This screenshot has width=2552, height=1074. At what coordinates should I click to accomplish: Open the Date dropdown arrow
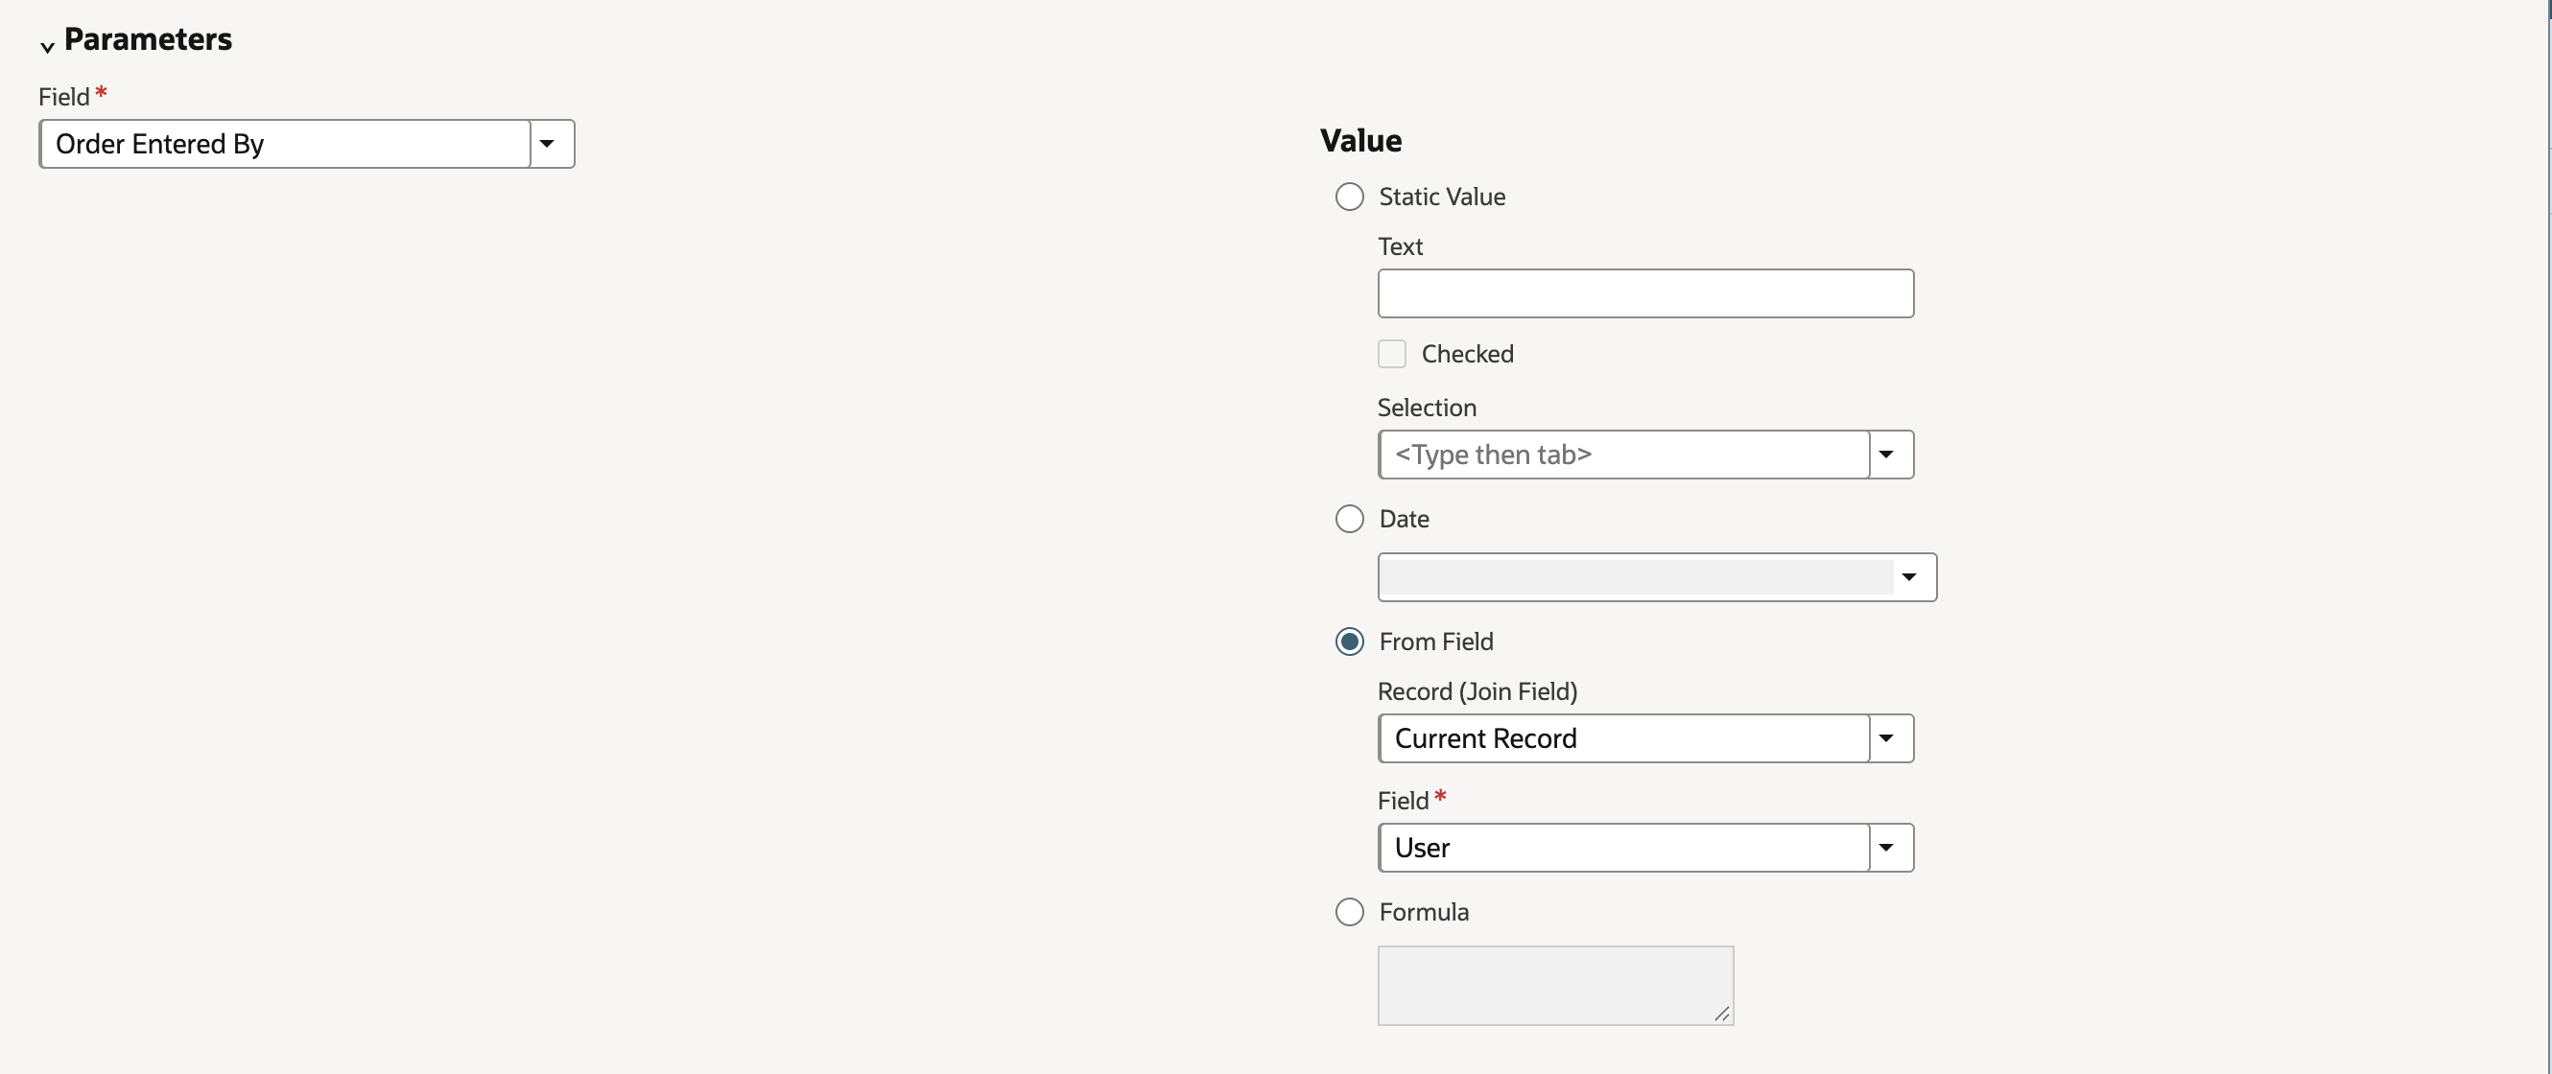click(1909, 577)
